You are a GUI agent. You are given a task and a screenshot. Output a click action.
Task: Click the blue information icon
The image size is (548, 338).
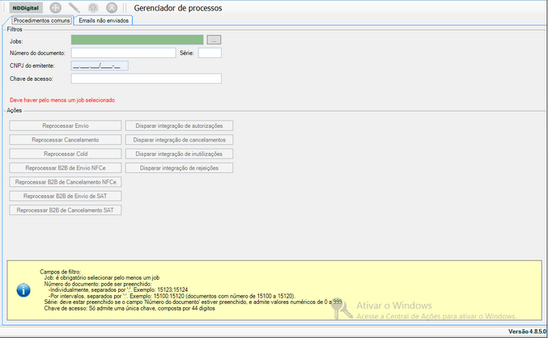click(23, 290)
